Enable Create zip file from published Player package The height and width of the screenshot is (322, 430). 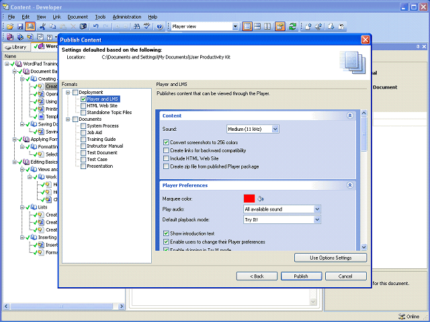tap(166, 166)
